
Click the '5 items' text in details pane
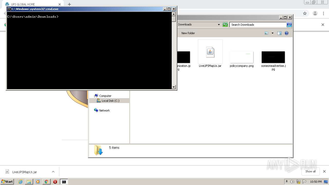click(114, 148)
